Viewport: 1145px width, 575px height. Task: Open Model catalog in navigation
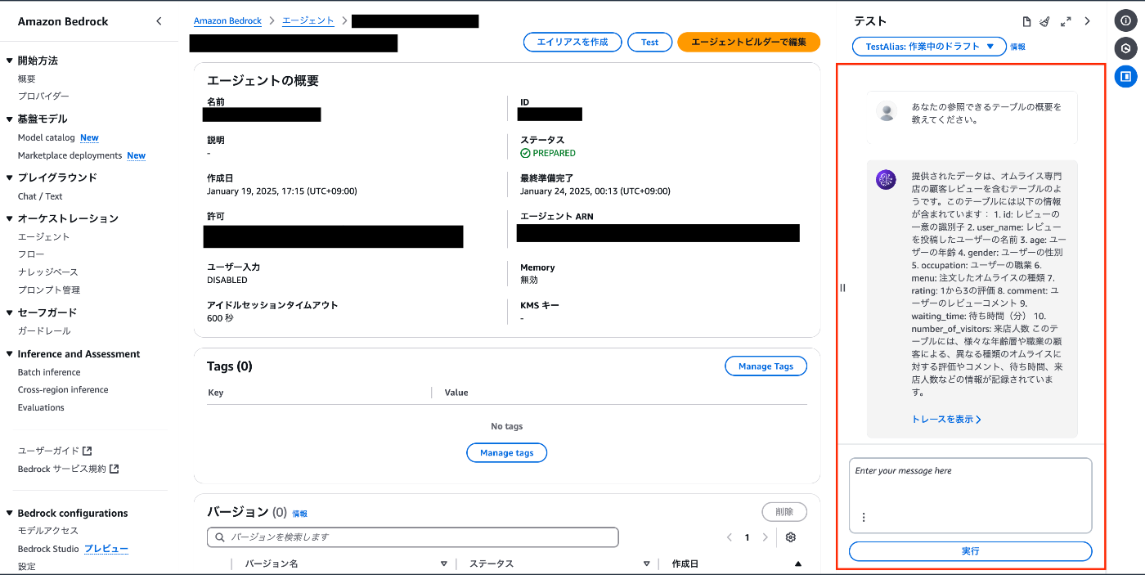tap(47, 137)
